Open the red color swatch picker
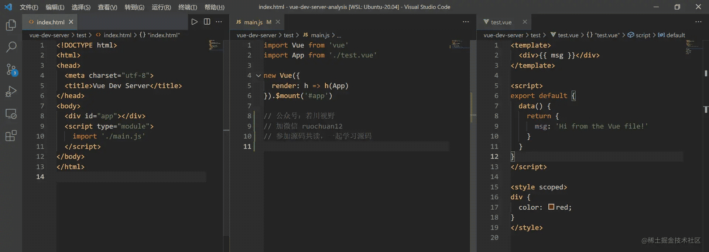This screenshot has width=709, height=252. click(x=551, y=207)
